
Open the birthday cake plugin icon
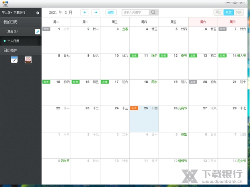(x=28, y=60)
